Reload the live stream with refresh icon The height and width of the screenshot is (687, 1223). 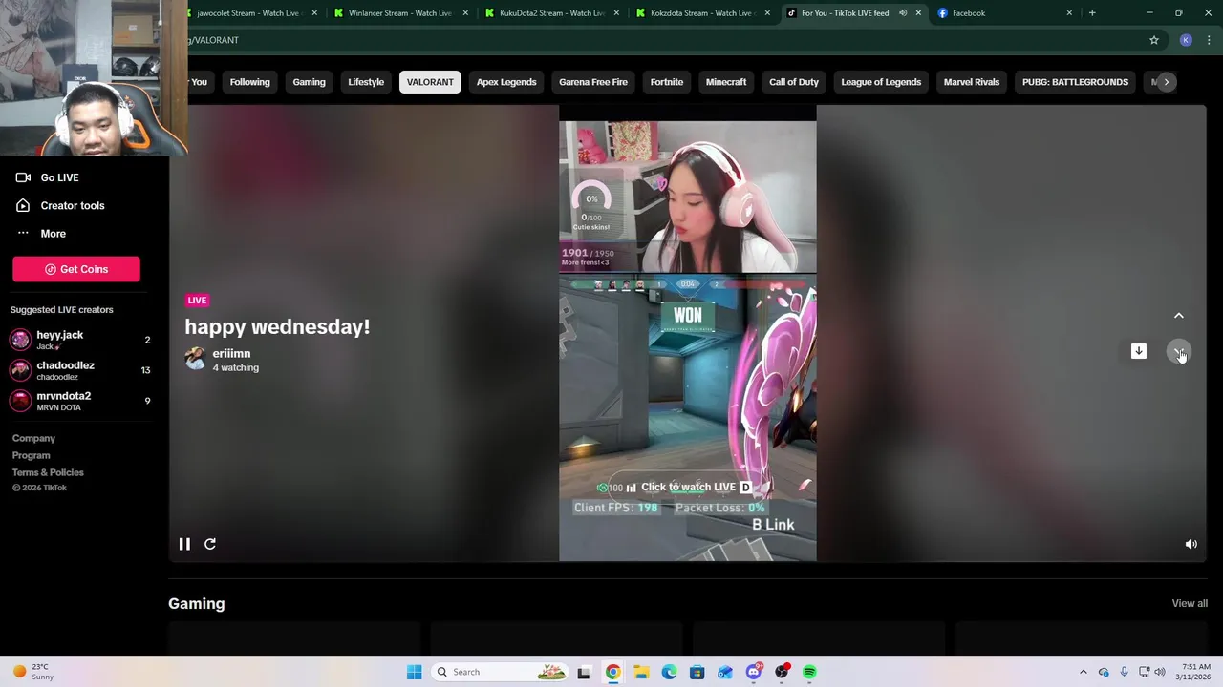click(210, 544)
